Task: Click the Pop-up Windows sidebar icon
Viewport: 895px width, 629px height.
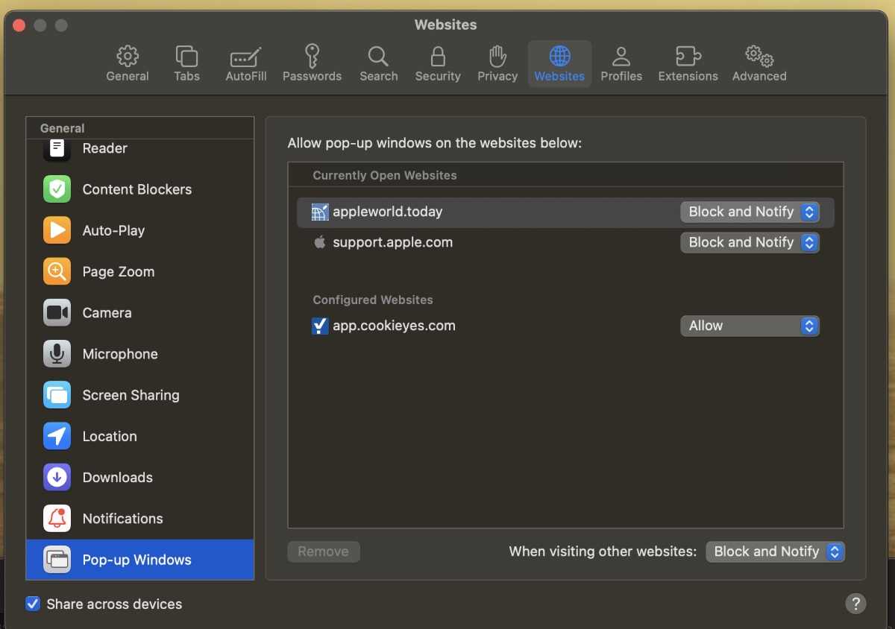Action: (x=57, y=560)
